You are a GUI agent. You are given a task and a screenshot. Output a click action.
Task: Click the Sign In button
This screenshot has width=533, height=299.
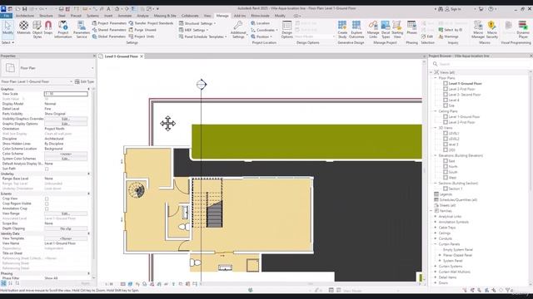pyautogui.click(x=453, y=9)
